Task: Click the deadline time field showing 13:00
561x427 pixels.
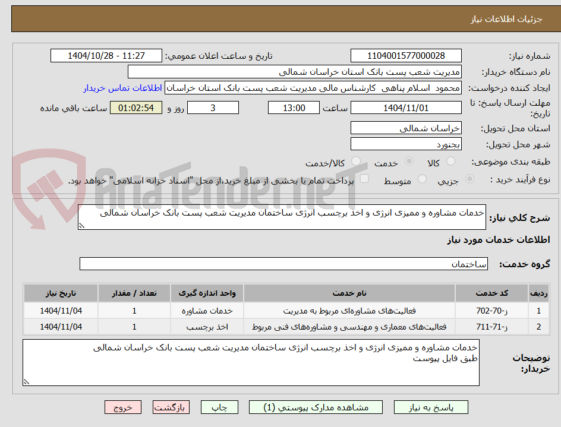Action: (x=293, y=107)
